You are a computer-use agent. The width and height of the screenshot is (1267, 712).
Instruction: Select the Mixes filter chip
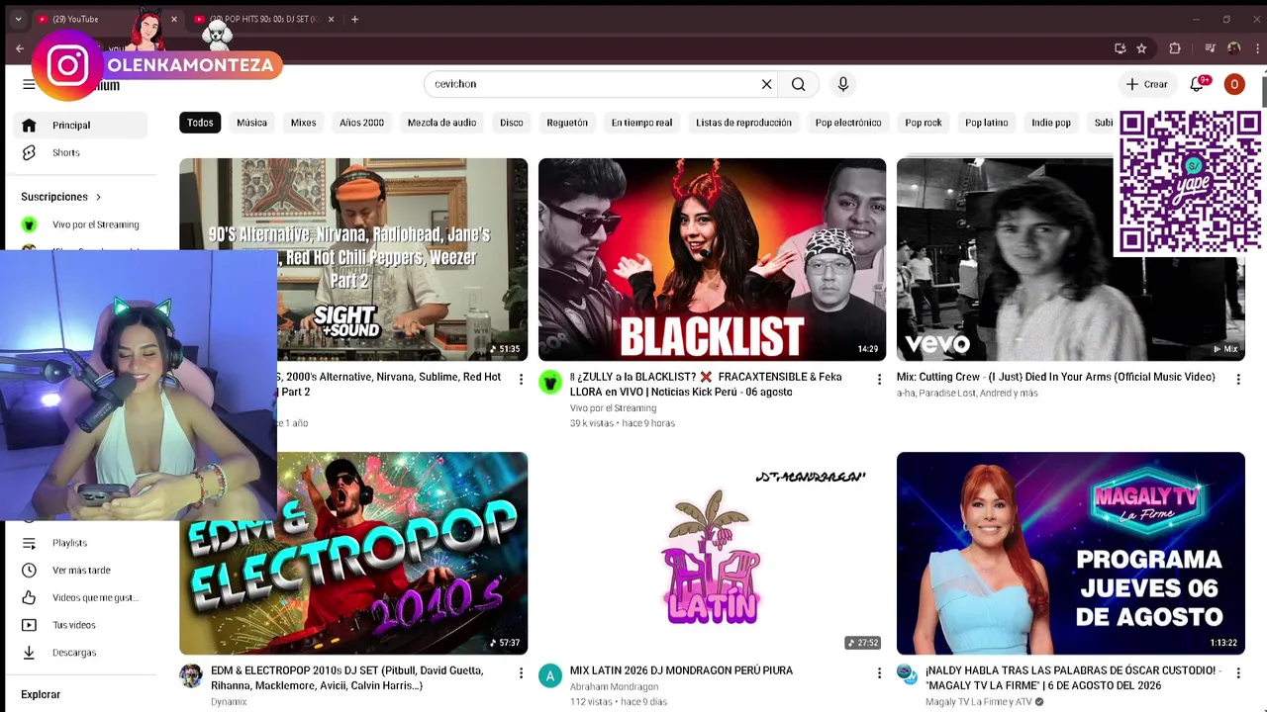coord(303,123)
